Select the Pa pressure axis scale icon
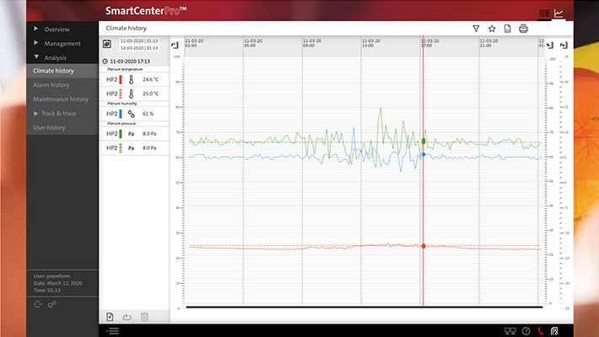Image resolution: width=599 pixels, height=337 pixels. coord(564,45)
